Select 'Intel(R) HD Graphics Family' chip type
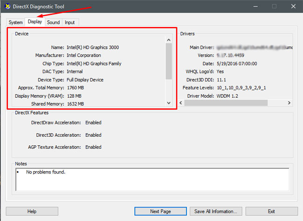This screenshot has height=221, width=303. coord(94,64)
